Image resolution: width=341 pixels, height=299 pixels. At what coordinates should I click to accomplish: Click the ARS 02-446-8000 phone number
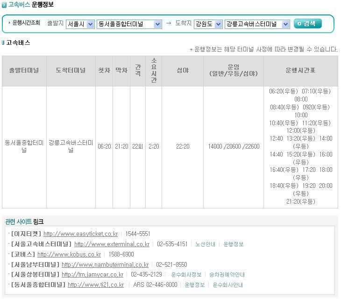pos(155,285)
